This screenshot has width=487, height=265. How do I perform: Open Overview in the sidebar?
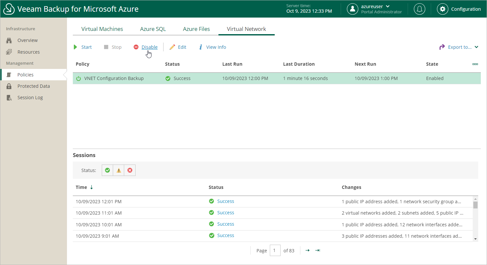point(28,40)
